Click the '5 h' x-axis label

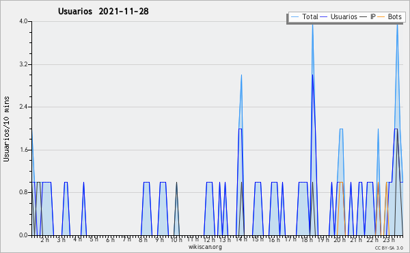94,239
